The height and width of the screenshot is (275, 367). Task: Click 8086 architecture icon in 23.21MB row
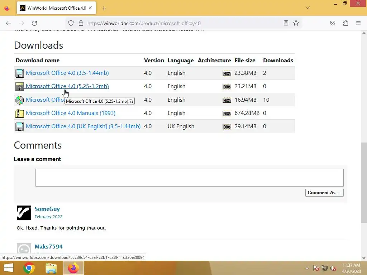(x=227, y=87)
